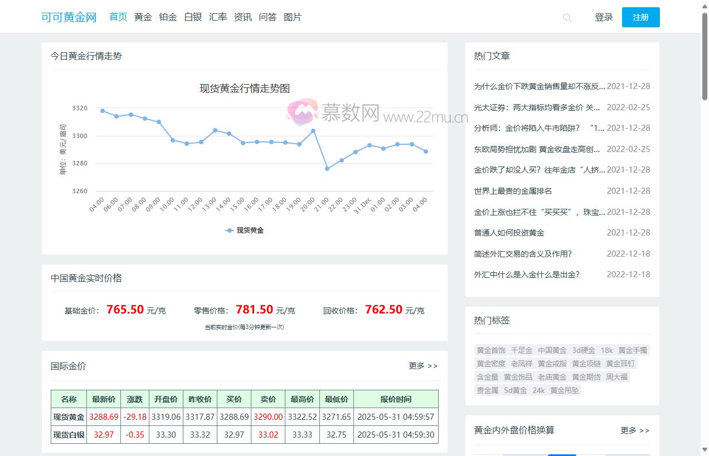This screenshot has width=709, height=456.
Task: View the 图片 gallery page
Action: point(293,17)
